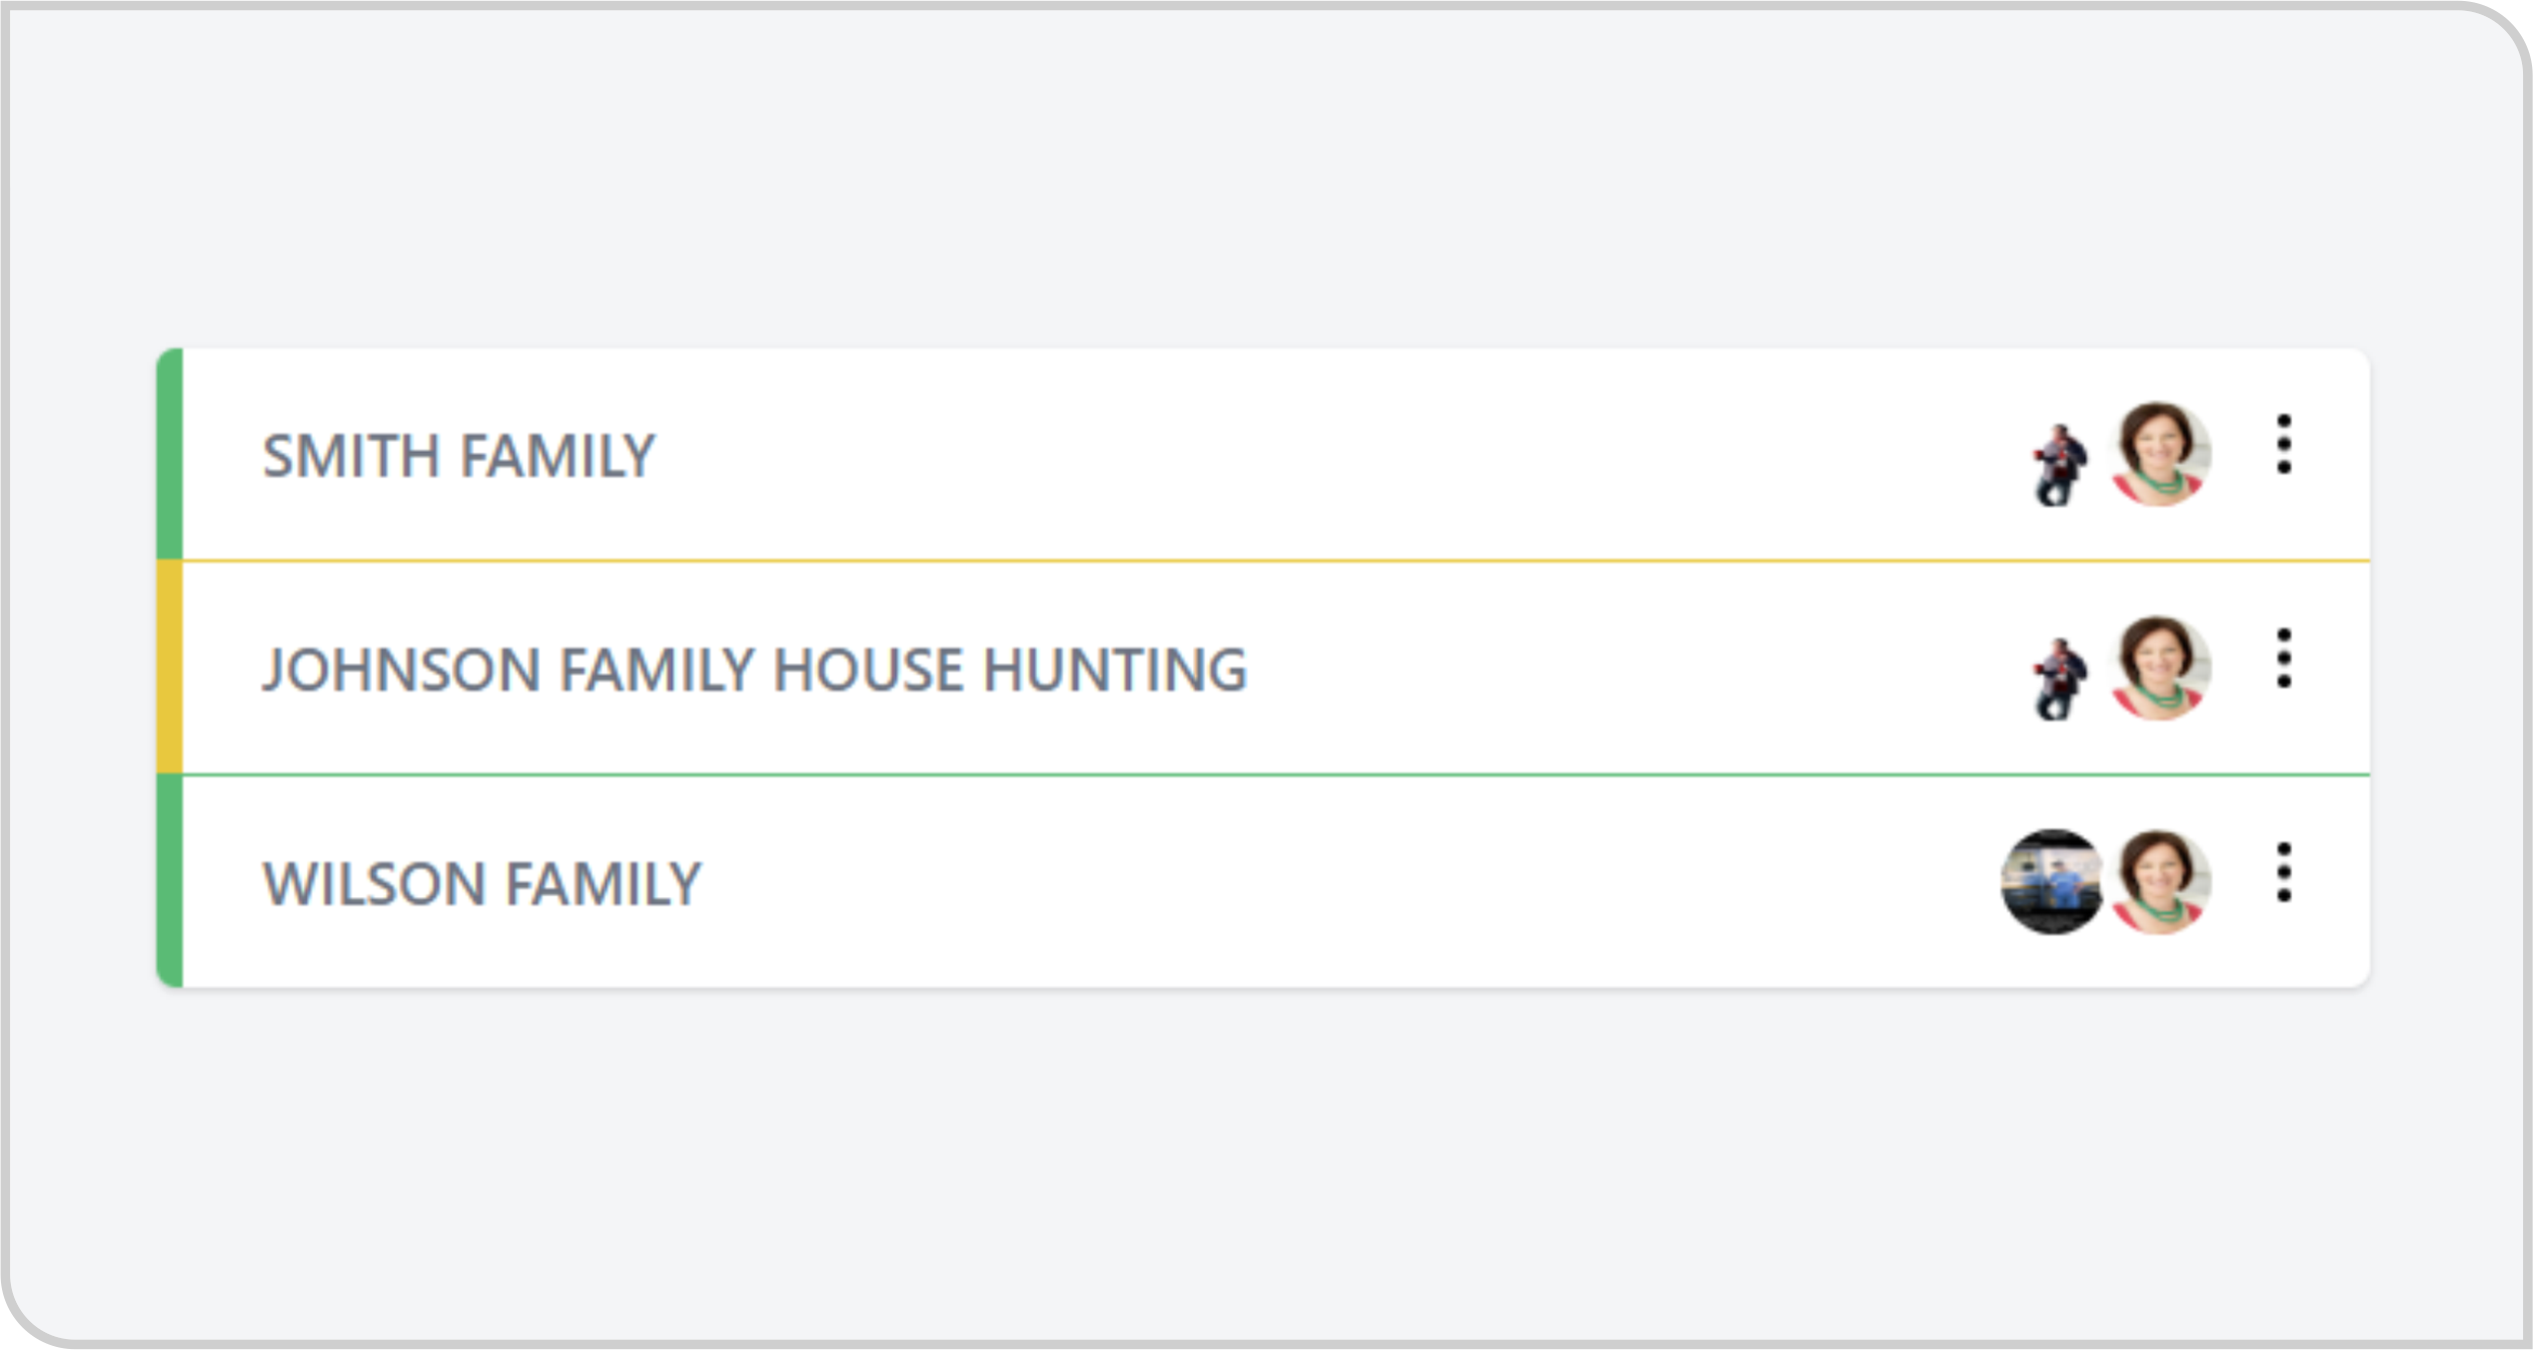
Task: Click the green color bar beside Wilson Family
Action: coord(170,881)
